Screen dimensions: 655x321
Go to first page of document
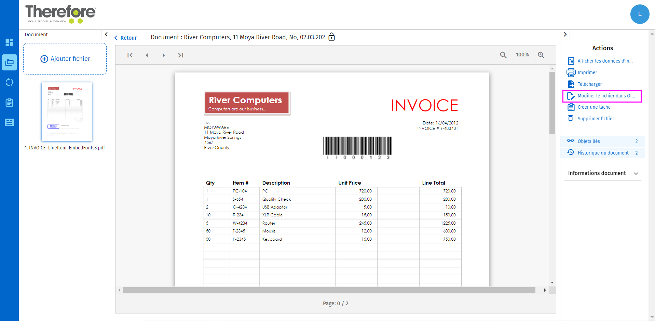(x=130, y=55)
